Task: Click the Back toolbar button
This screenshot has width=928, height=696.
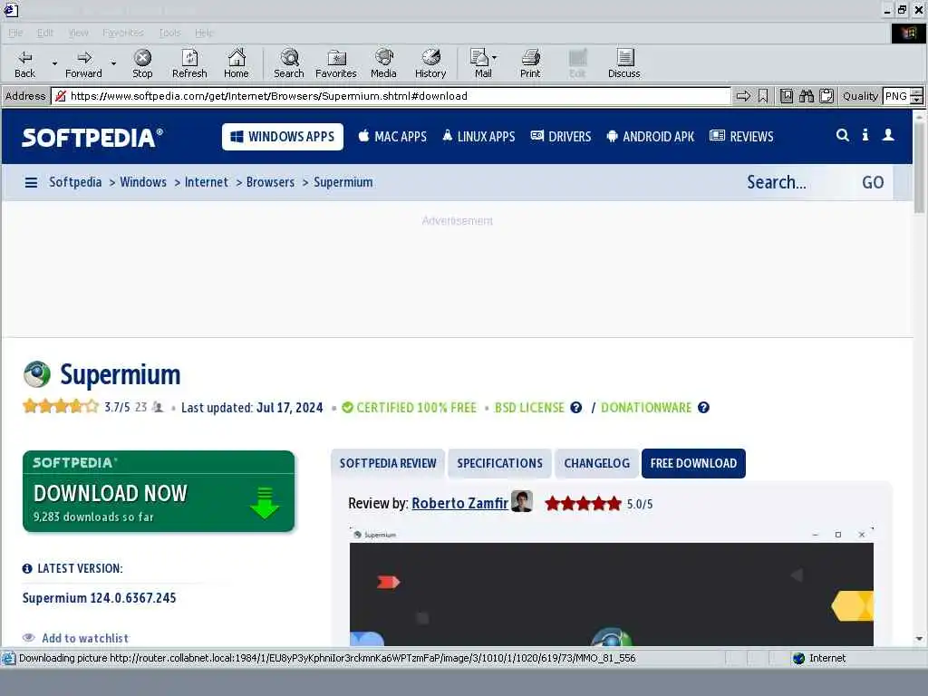Action: [24, 64]
